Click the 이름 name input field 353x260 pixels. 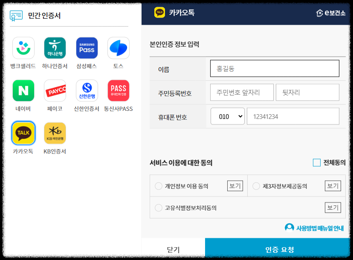click(275, 68)
